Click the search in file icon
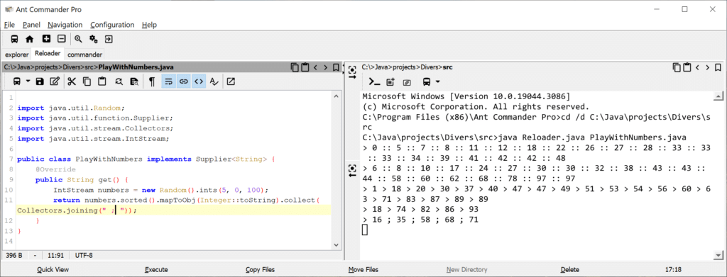 (134, 82)
